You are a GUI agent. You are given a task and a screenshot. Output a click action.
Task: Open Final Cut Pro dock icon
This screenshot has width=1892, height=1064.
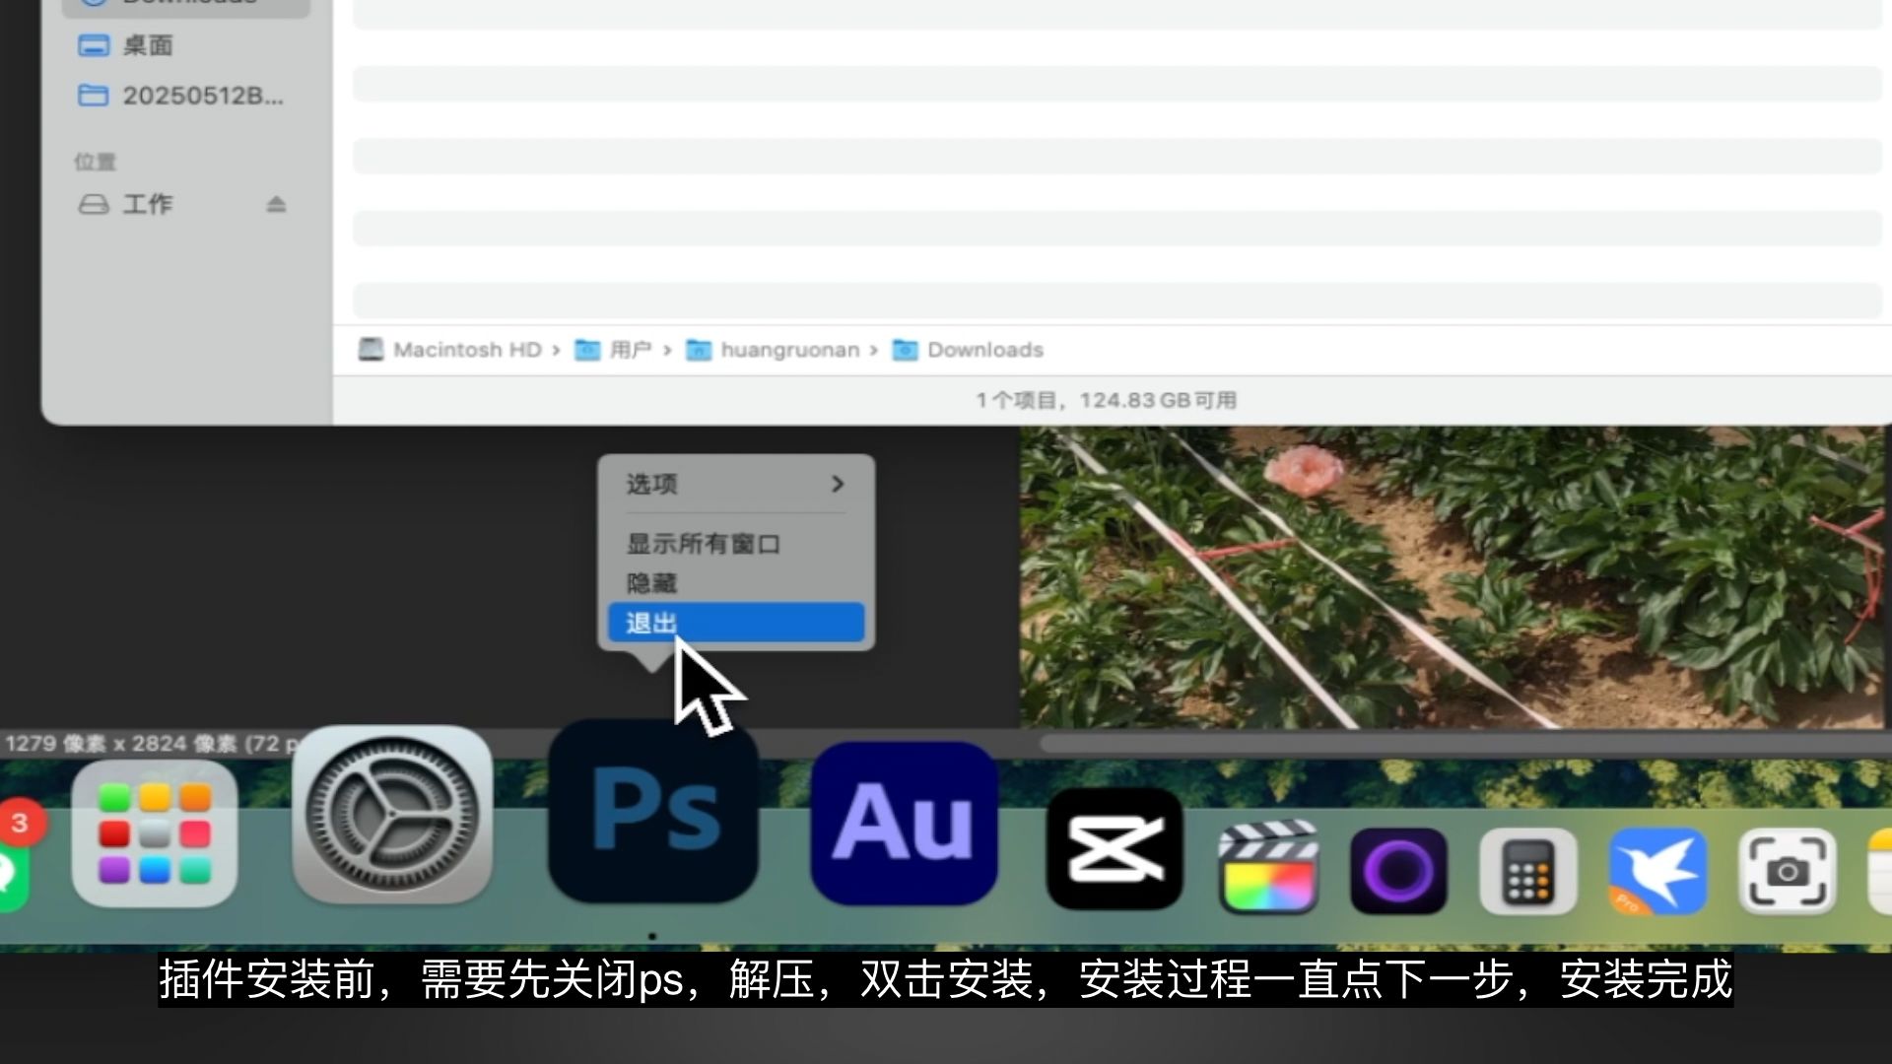1268,869
